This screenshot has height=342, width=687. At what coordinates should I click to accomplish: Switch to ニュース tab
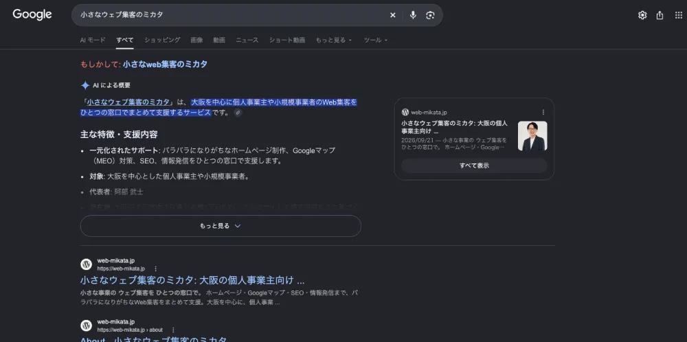(247, 40)
